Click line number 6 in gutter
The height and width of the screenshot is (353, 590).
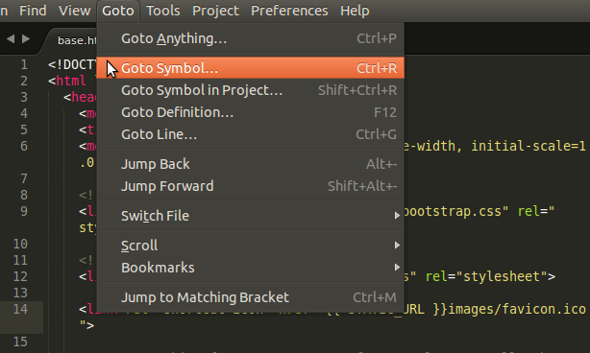point(24,146)
